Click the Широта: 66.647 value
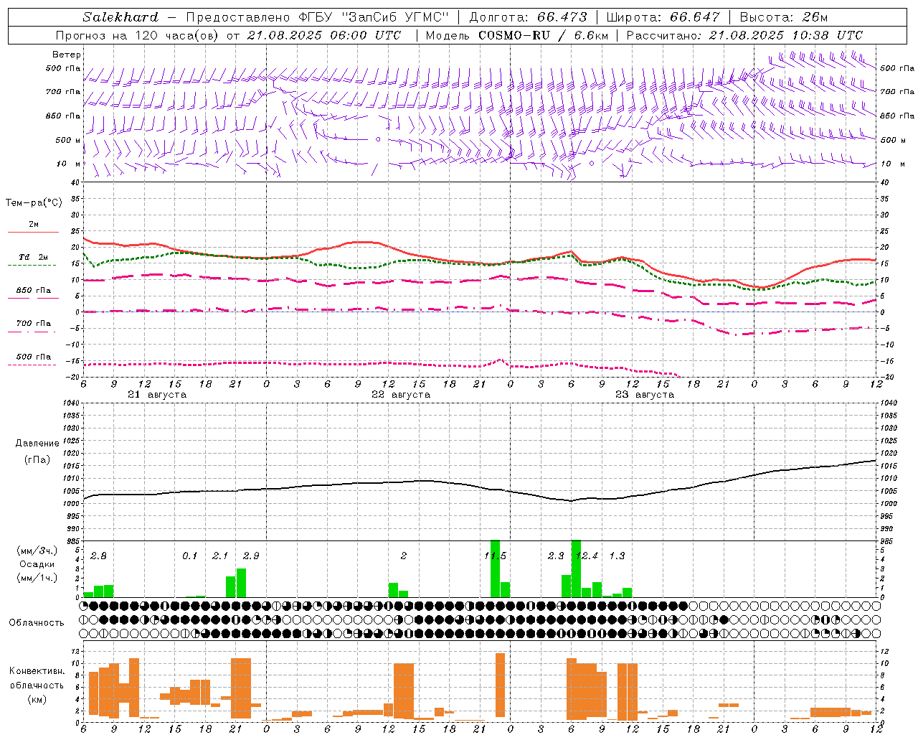Viewport: 918px width, 735px height. 663,17
